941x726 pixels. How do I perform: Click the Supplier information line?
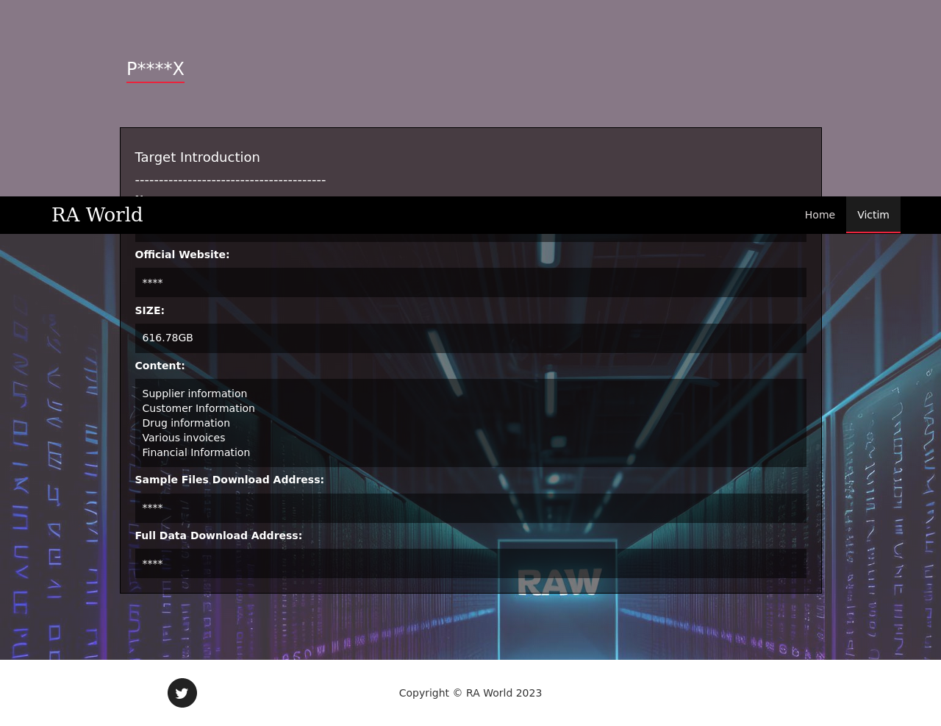[x=194, y=394]
